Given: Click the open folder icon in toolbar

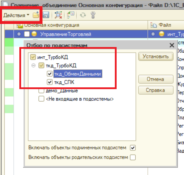Looking at the screenshot, I should [x=36, y=15].
